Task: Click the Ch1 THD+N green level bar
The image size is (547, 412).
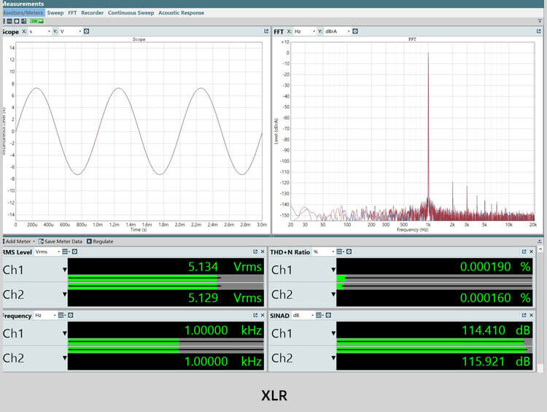Action: point(341,278)
